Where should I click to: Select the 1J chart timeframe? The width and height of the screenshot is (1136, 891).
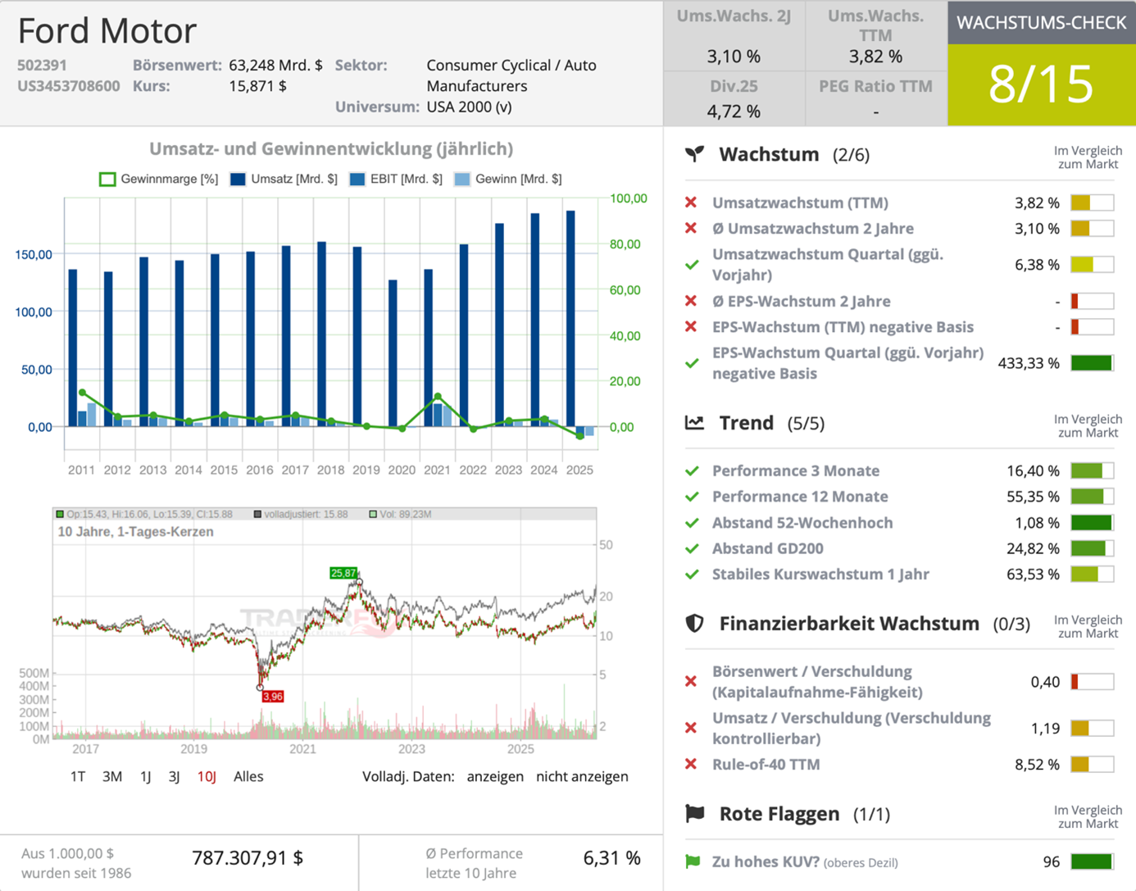(x=145, y=776)
